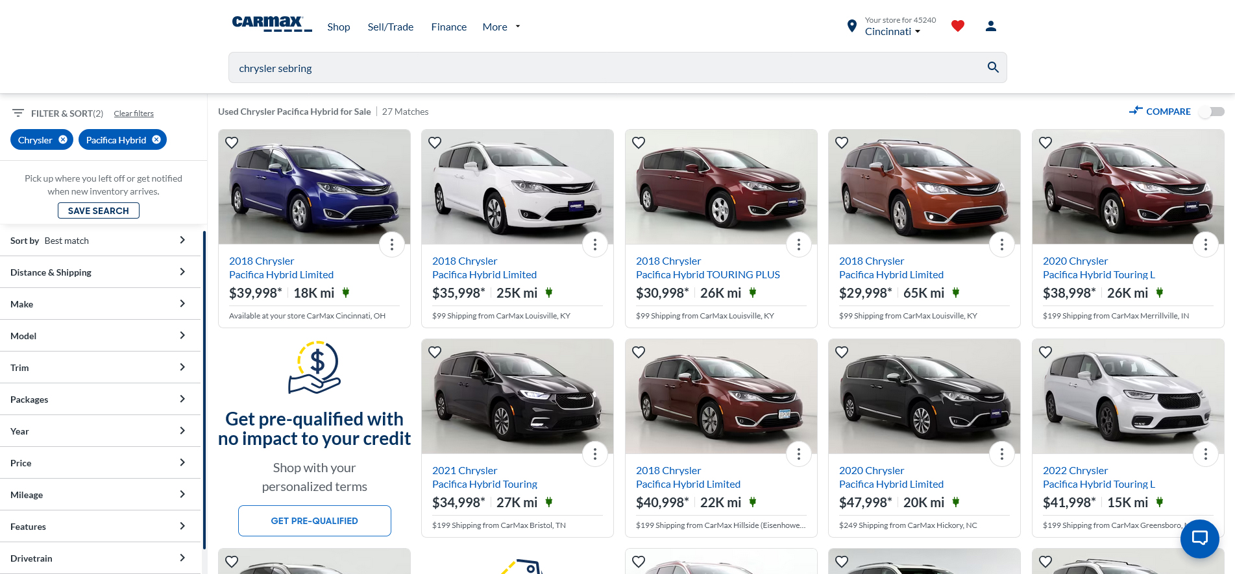Favorite the $29,998 Pacifica Hybrid Limited

click(842, 143)
